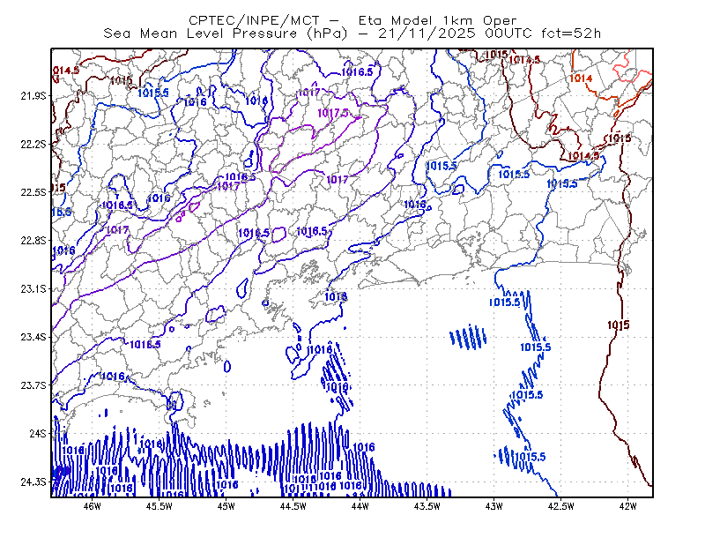This screenshot has width=705, height=545.
Task: Click the 24.3S latitude axis label
Action: click(33, 482)
